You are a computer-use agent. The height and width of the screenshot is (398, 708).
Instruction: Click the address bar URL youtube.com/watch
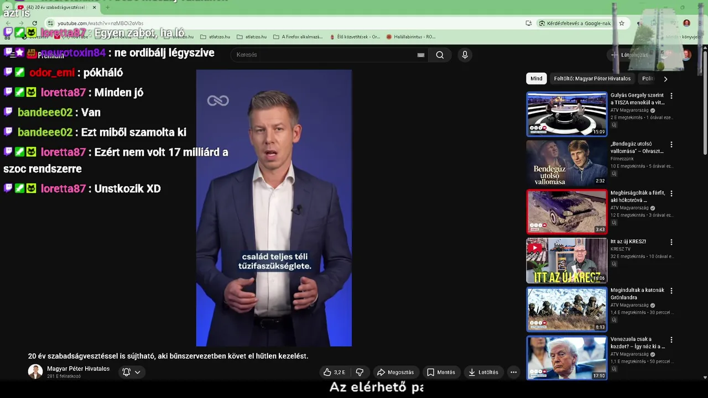100,23
